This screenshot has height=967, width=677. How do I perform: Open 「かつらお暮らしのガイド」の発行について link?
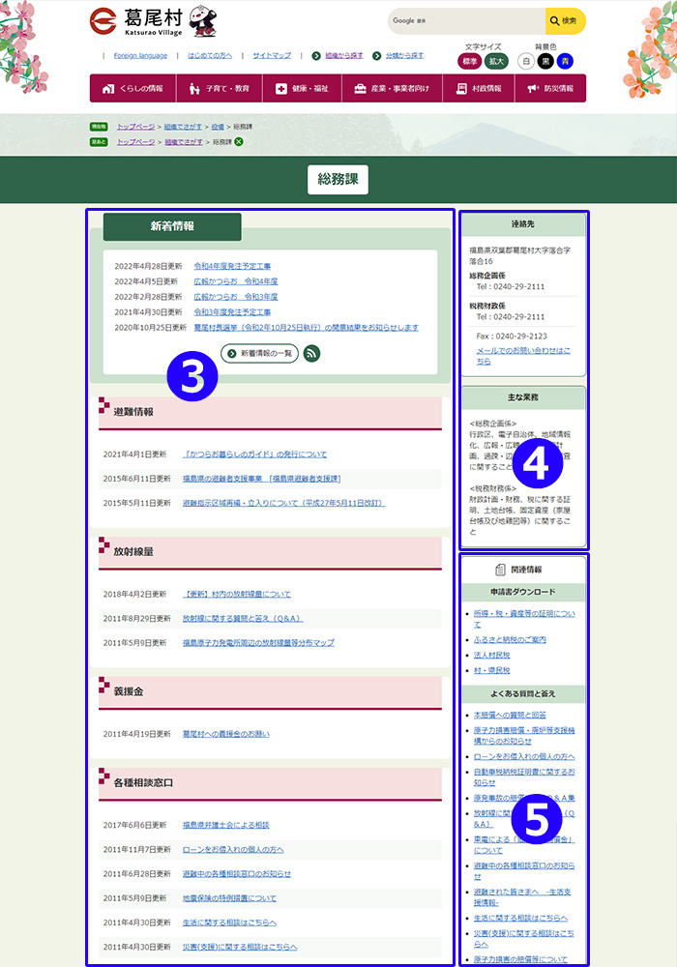(x=254, y=454)
